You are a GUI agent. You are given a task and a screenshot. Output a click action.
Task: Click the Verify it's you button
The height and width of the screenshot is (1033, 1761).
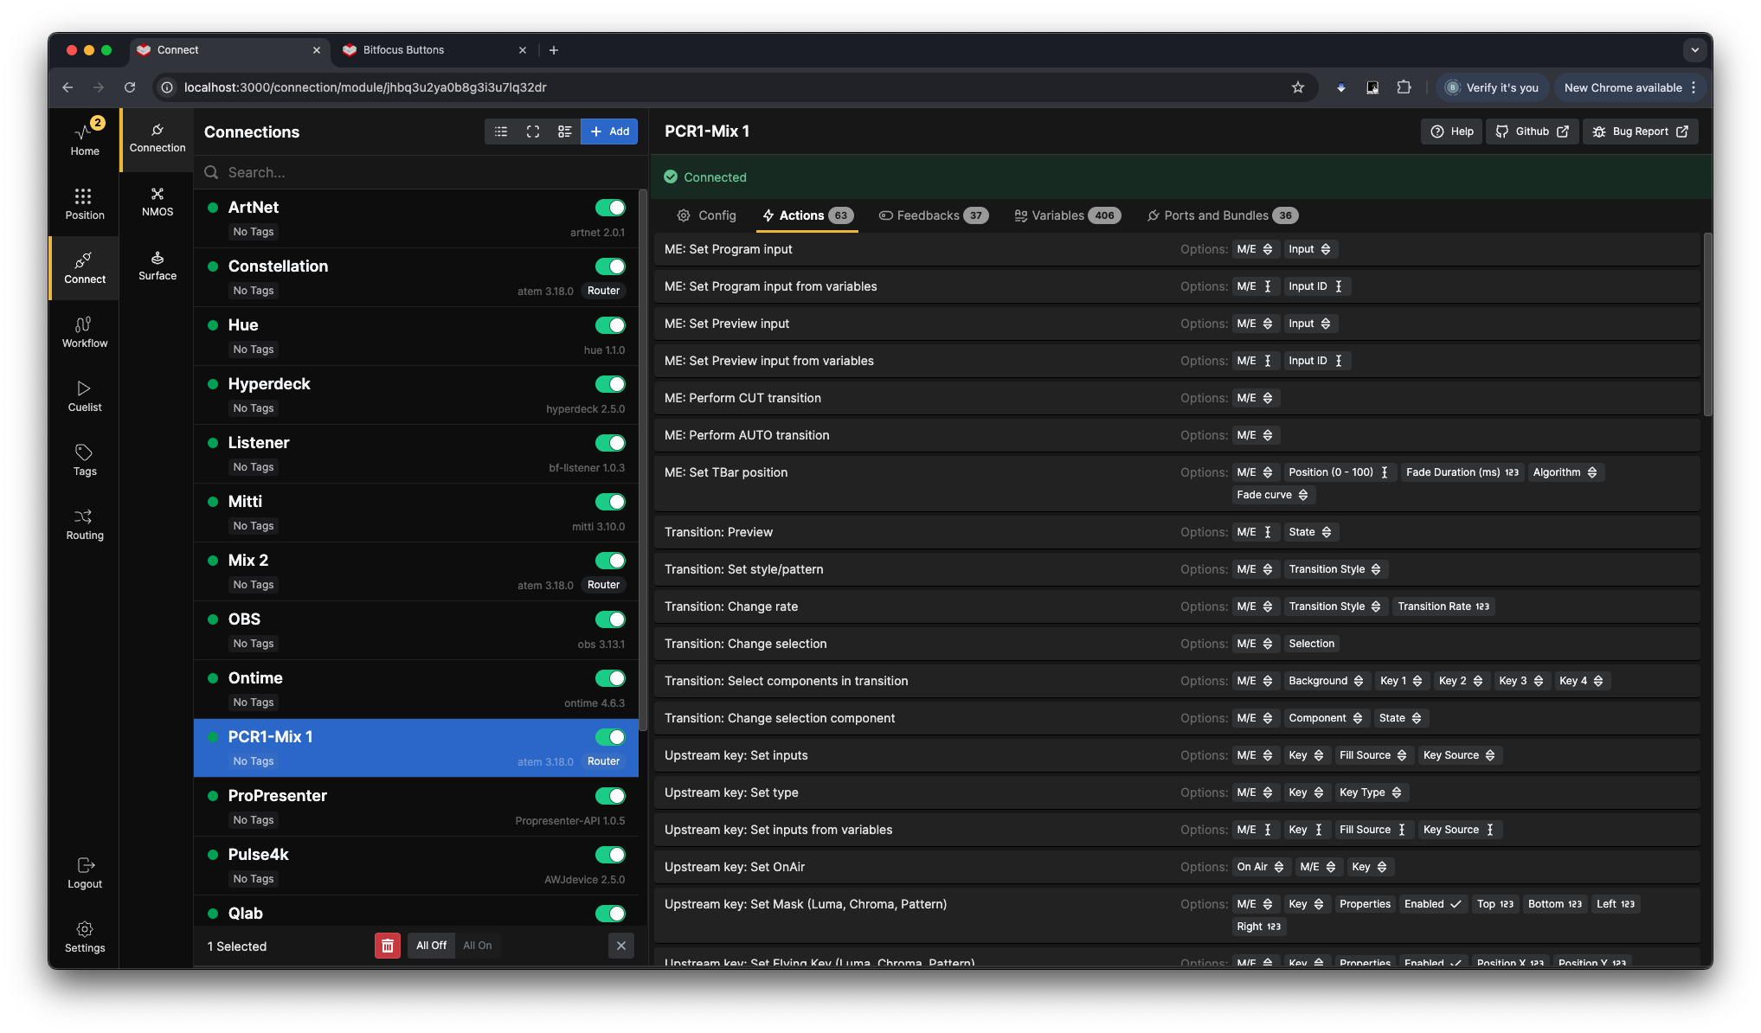[x=1492, y=87]
